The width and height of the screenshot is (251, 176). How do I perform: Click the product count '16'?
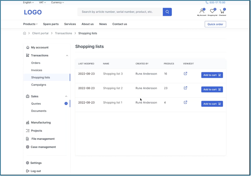point(165,74)
